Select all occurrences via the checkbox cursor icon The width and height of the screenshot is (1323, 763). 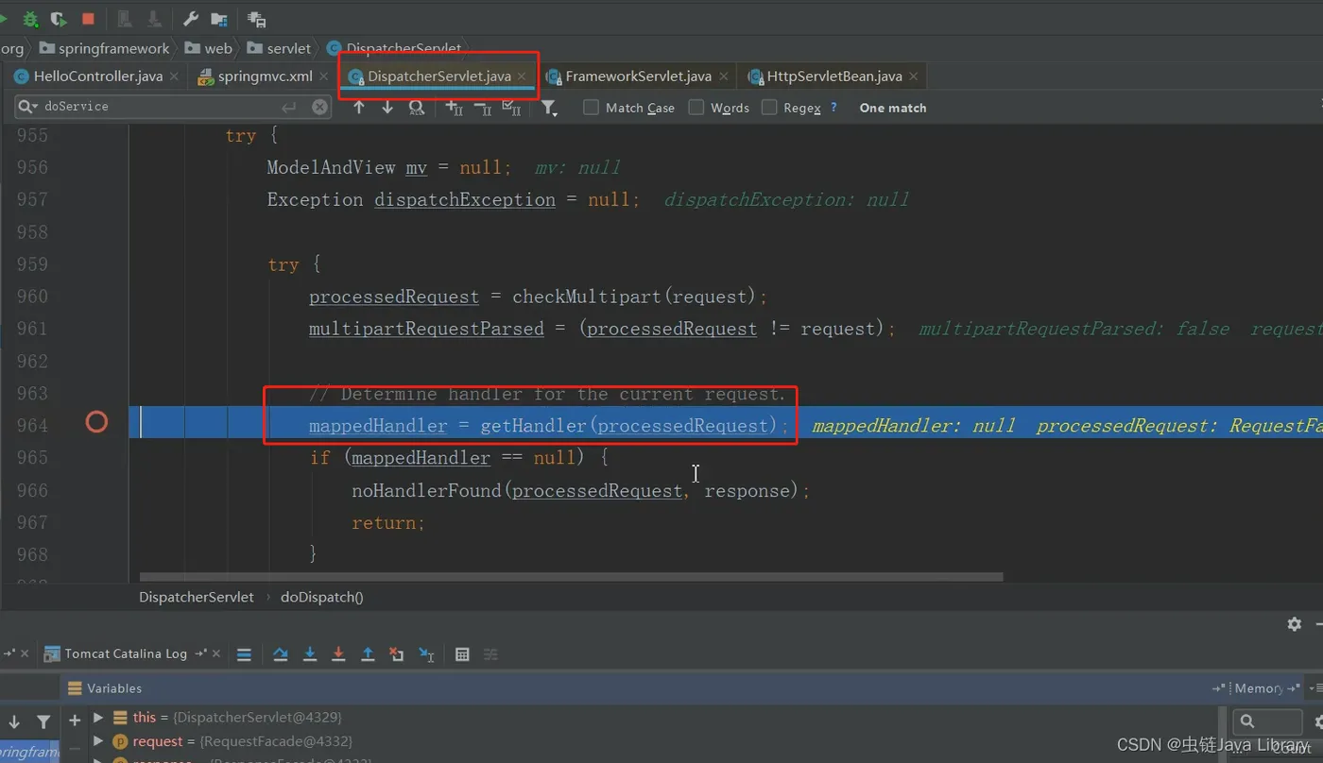tap(511, 108)
